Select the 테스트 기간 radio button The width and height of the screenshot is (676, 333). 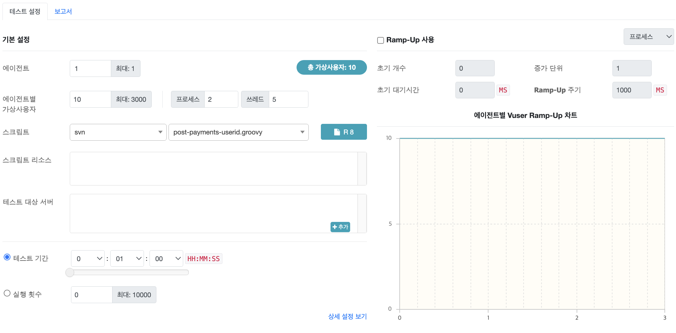pos(7,257)
